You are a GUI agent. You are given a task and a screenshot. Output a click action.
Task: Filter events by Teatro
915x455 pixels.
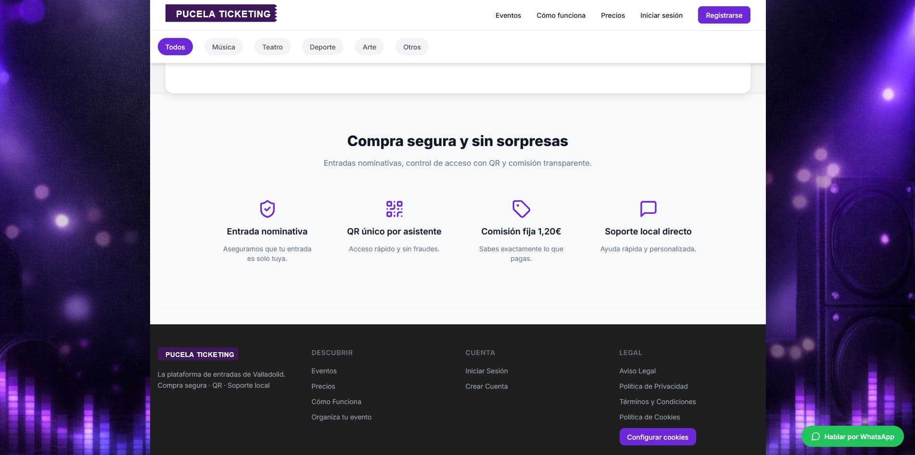pos(272,47)
